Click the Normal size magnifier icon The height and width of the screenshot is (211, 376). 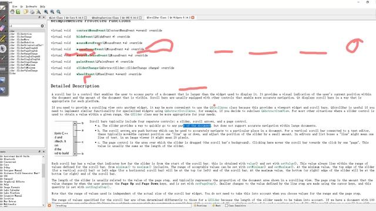pos(58,12)
